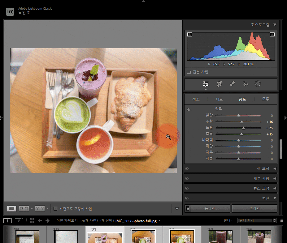
Task: Open the Healing bandage tool
Action: (232, 84)
